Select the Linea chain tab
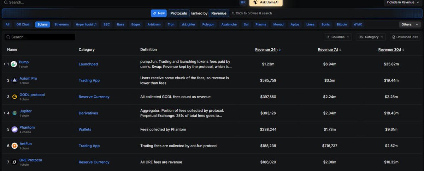Screen dimensions: 424x171 point(310,25)
